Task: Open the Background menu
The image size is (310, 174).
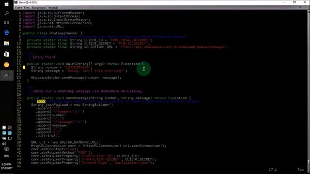Action: click(x=39, y=8)
